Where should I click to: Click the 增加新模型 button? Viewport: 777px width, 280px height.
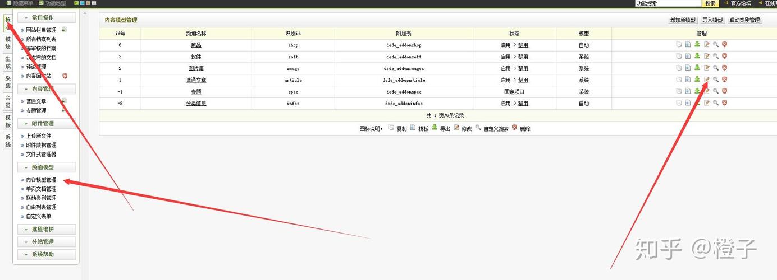pos(683,20)
